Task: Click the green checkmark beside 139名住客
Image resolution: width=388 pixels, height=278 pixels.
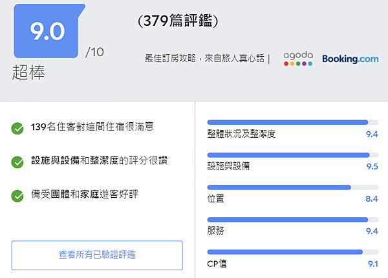Action: tap(17, 128)
